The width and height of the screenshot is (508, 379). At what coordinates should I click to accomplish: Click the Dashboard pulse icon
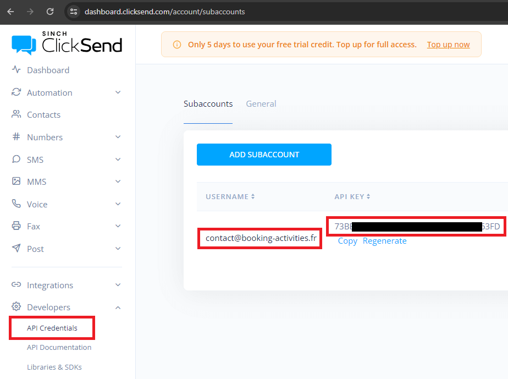[x=16, y=70]
